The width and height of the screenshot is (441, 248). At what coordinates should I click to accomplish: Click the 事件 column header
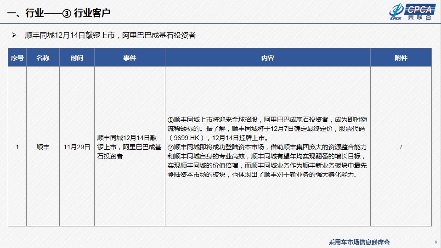(x=130, y=58)
